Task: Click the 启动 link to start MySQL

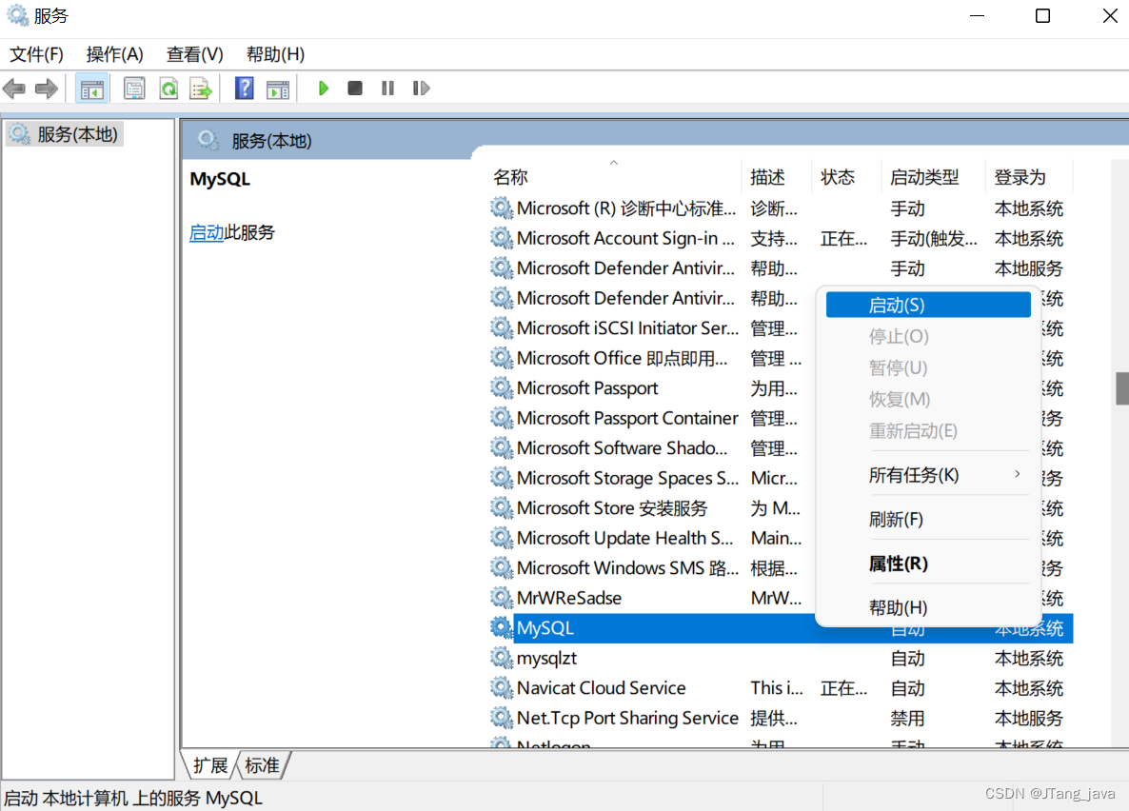Action: tap(207, 232)
